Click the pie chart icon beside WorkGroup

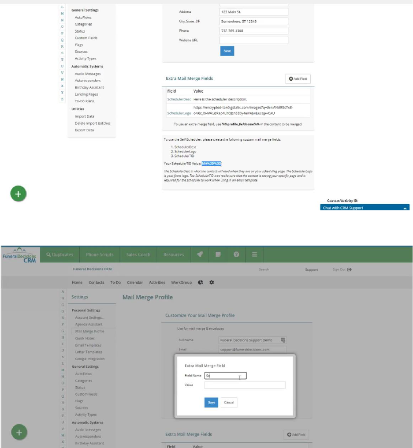201,283
